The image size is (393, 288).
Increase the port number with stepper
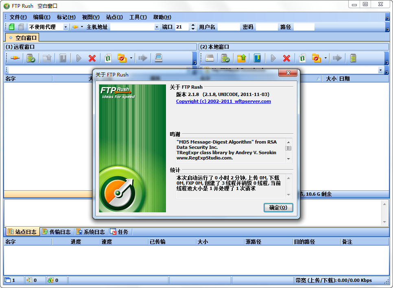click(x=193, y=25)
